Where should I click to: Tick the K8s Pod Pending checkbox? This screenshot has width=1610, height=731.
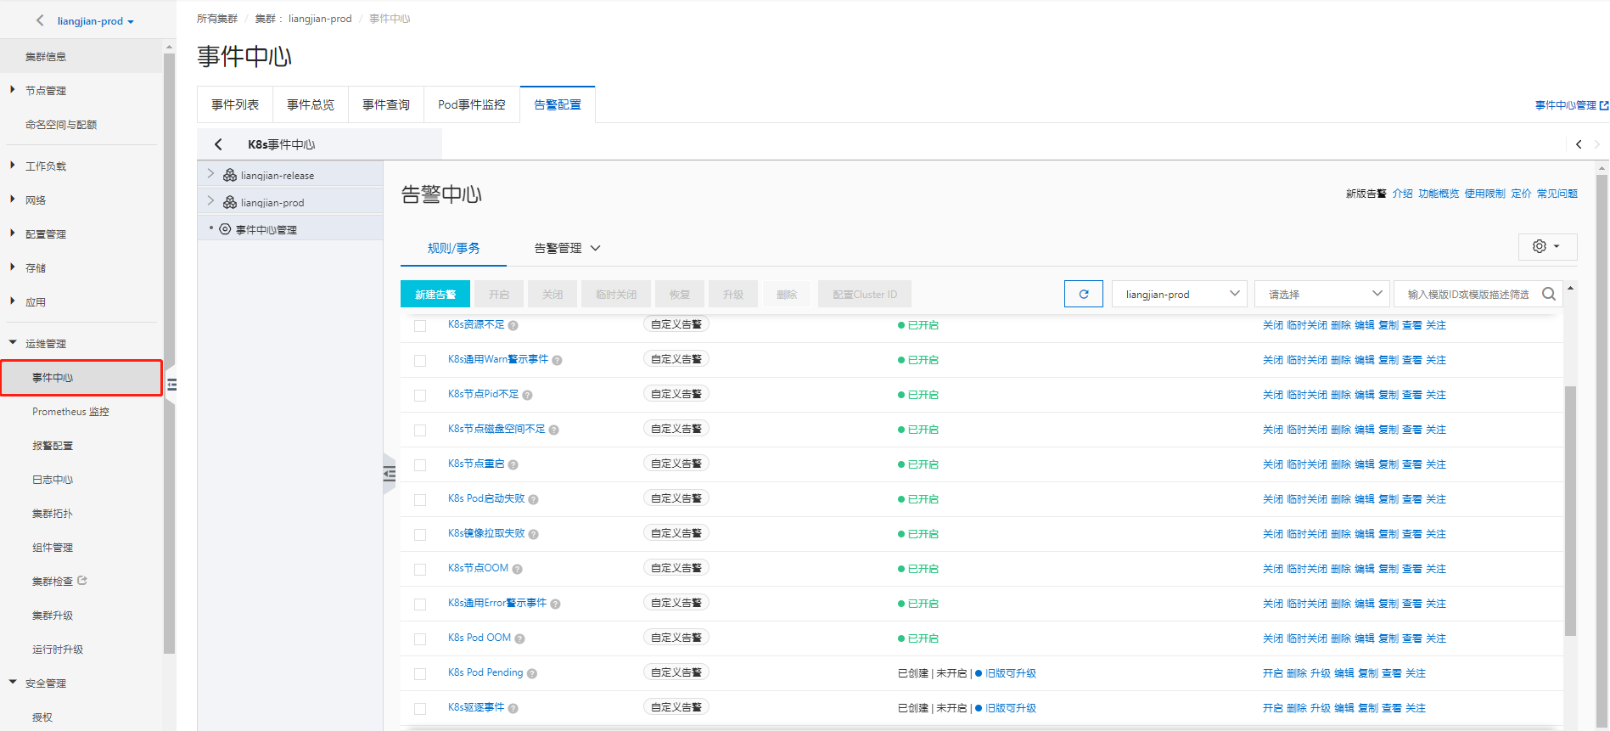(x=420, y=674)
